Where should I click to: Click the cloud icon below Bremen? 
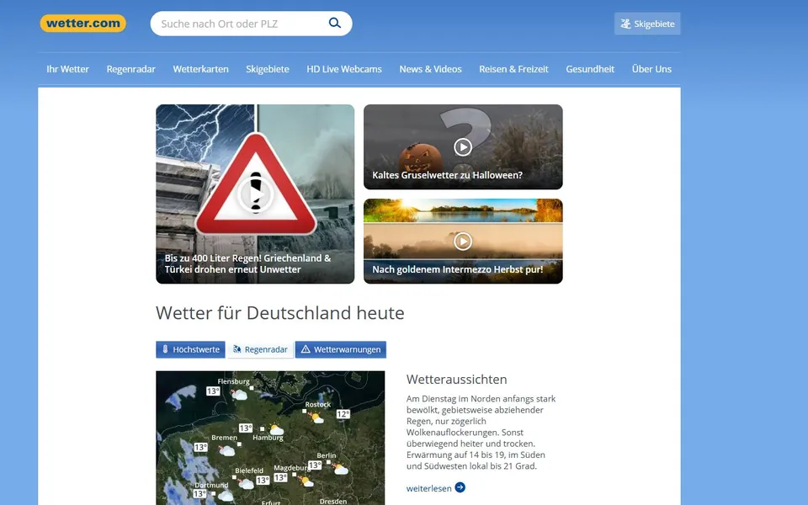[226, 451]
